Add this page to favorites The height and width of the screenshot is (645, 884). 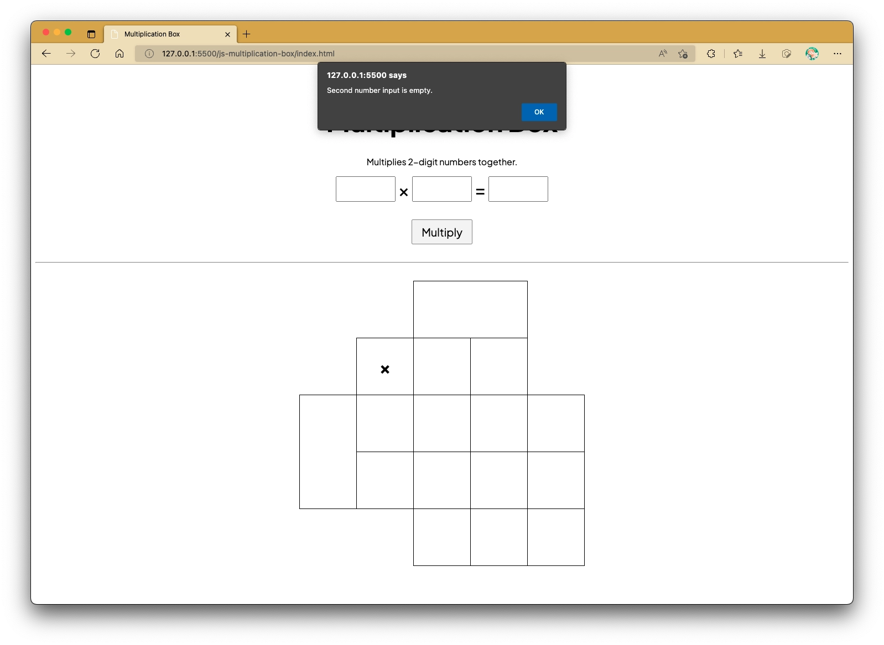[683, 54]
